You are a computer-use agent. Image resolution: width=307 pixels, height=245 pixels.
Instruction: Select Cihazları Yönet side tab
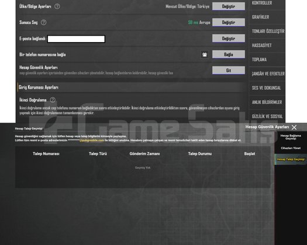[x=291, y=148]
